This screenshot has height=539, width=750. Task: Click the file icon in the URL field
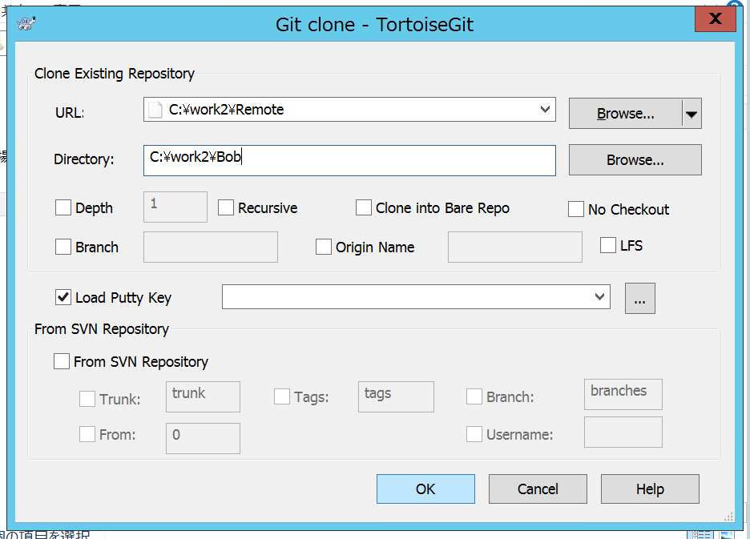[155, 110]
